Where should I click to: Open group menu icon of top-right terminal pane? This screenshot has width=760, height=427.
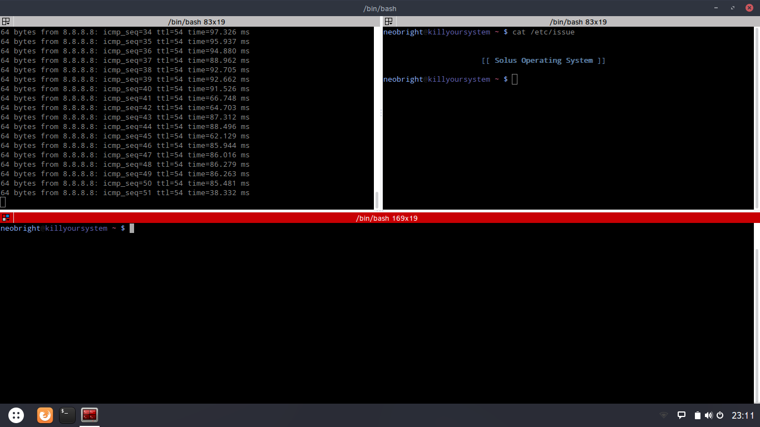[389, 22]
